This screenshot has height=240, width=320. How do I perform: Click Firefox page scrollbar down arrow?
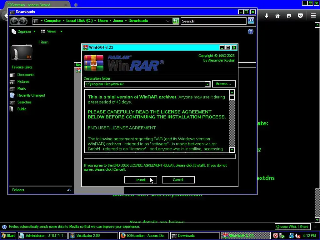[317, 220]
